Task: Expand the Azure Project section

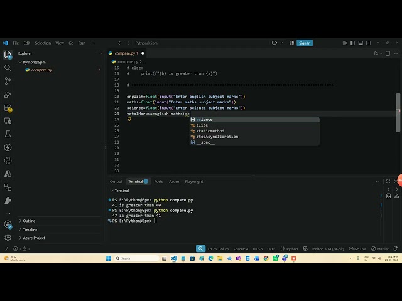Action: (x=20, y=238)
